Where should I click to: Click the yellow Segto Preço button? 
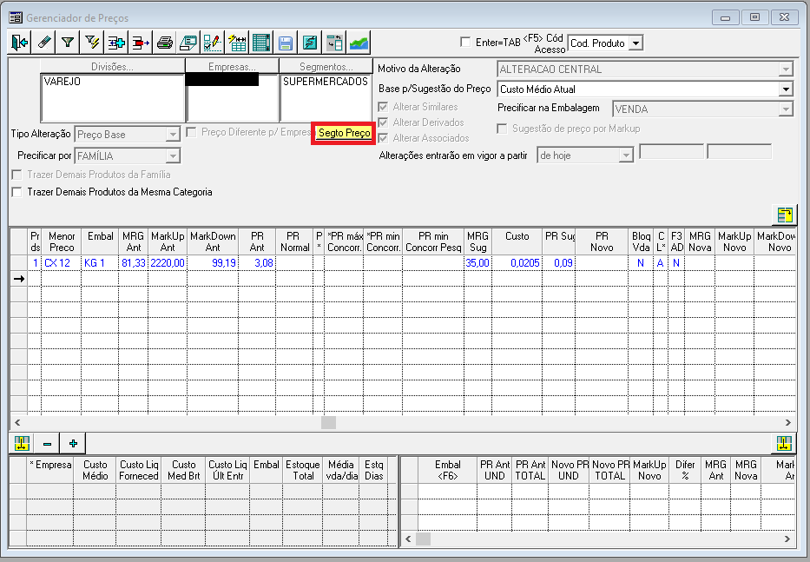coord(344,133)
